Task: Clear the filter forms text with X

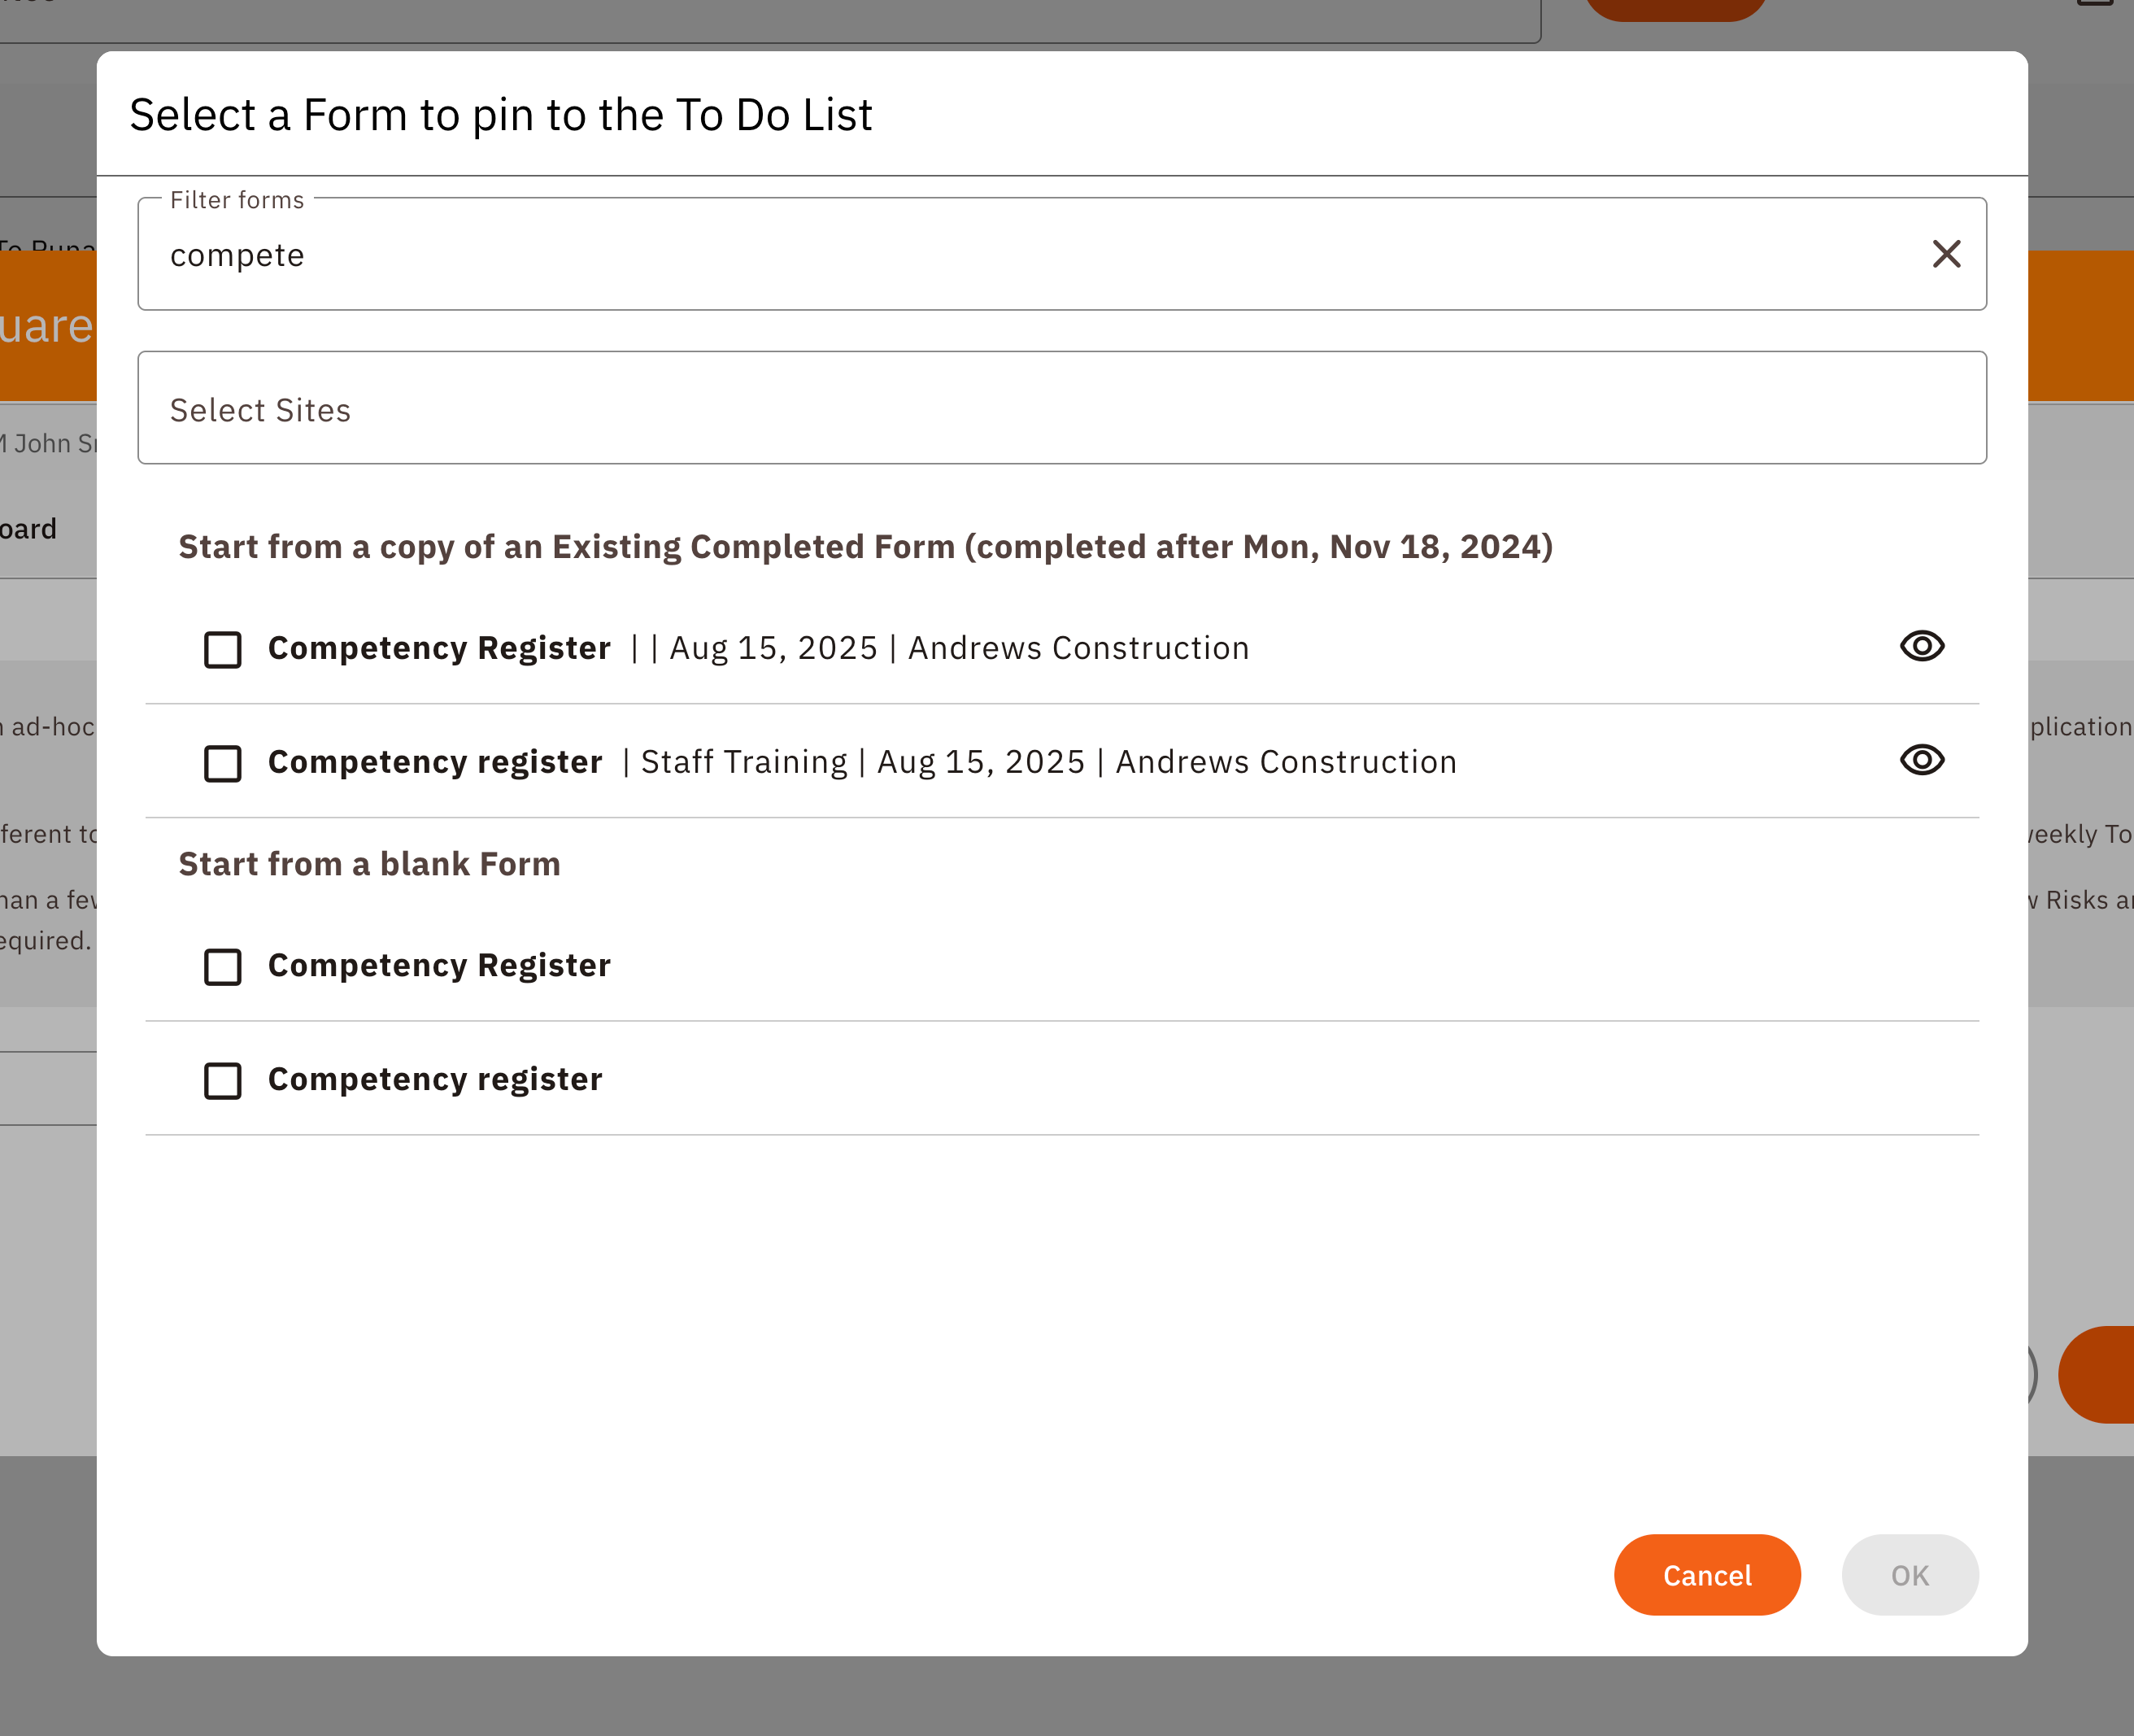Action: [1945, 254]
